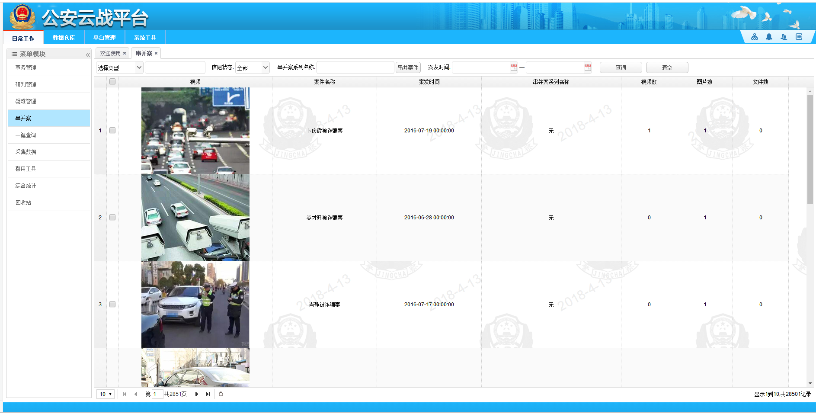Select the date 2016-06-28 00:00:00 cell
Screen dimensions: 816x414
pos(429,218)
